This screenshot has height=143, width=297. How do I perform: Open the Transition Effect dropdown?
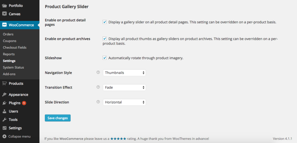point(124,87)
